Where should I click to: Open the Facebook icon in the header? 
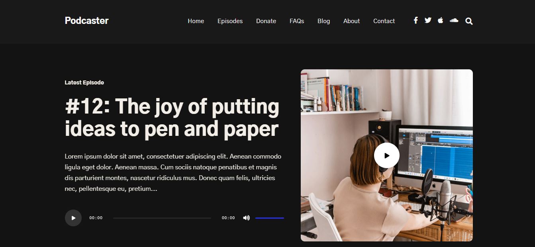point(415,20)
